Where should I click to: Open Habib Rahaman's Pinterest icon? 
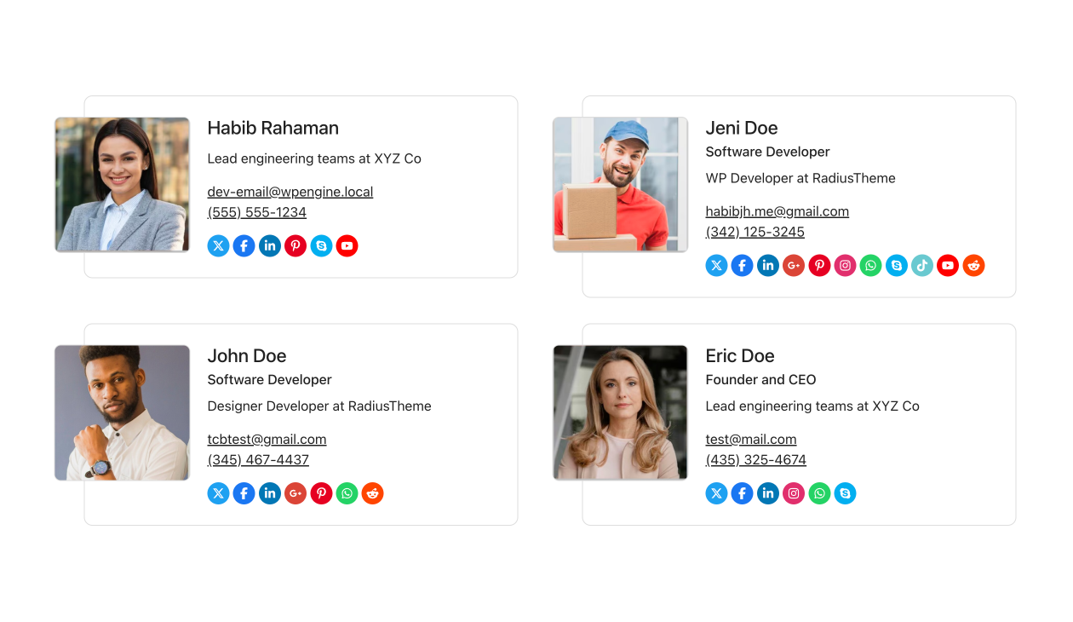[296, 246]
